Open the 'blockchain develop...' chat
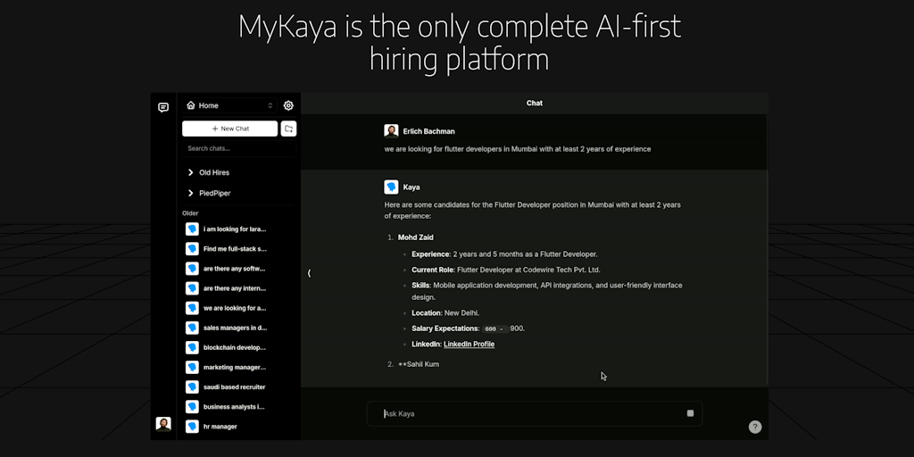The height and width of the screenshot is (457, 914). pyautogui.click(x=234, y=347)
